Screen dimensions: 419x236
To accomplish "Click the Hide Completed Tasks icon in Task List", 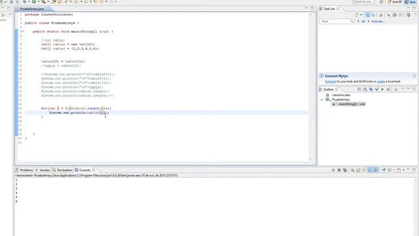I will point(389,15).
